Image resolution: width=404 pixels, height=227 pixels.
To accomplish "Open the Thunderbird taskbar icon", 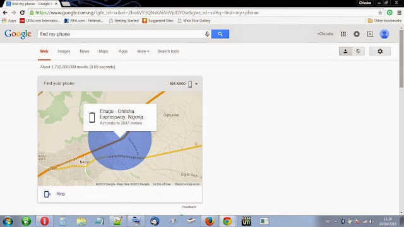I will (x=155, y=221).
